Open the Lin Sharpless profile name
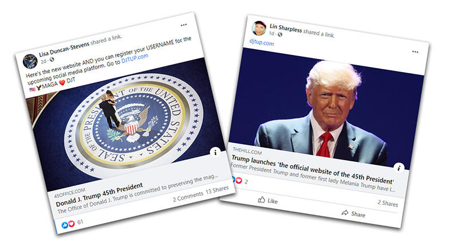458x250 pixels. coord(286,28)
